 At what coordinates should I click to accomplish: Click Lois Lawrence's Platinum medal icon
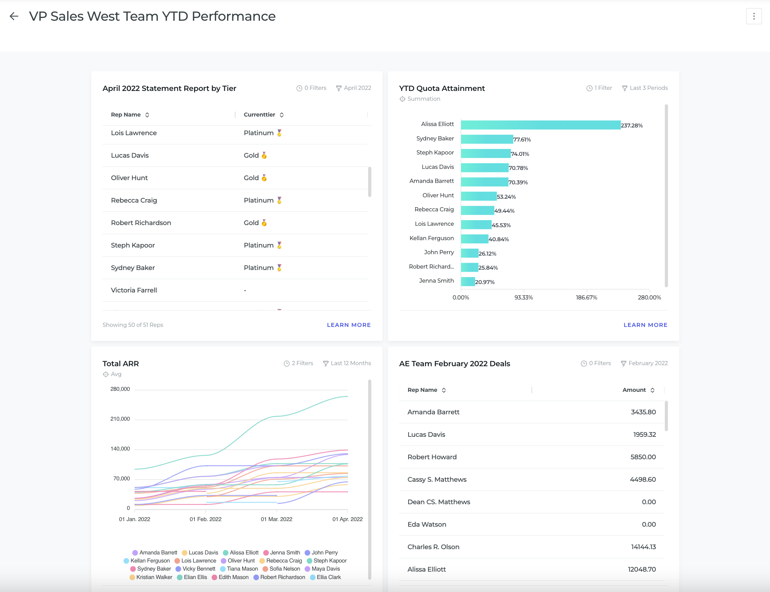pyautogui.click(x=279, y=133)
